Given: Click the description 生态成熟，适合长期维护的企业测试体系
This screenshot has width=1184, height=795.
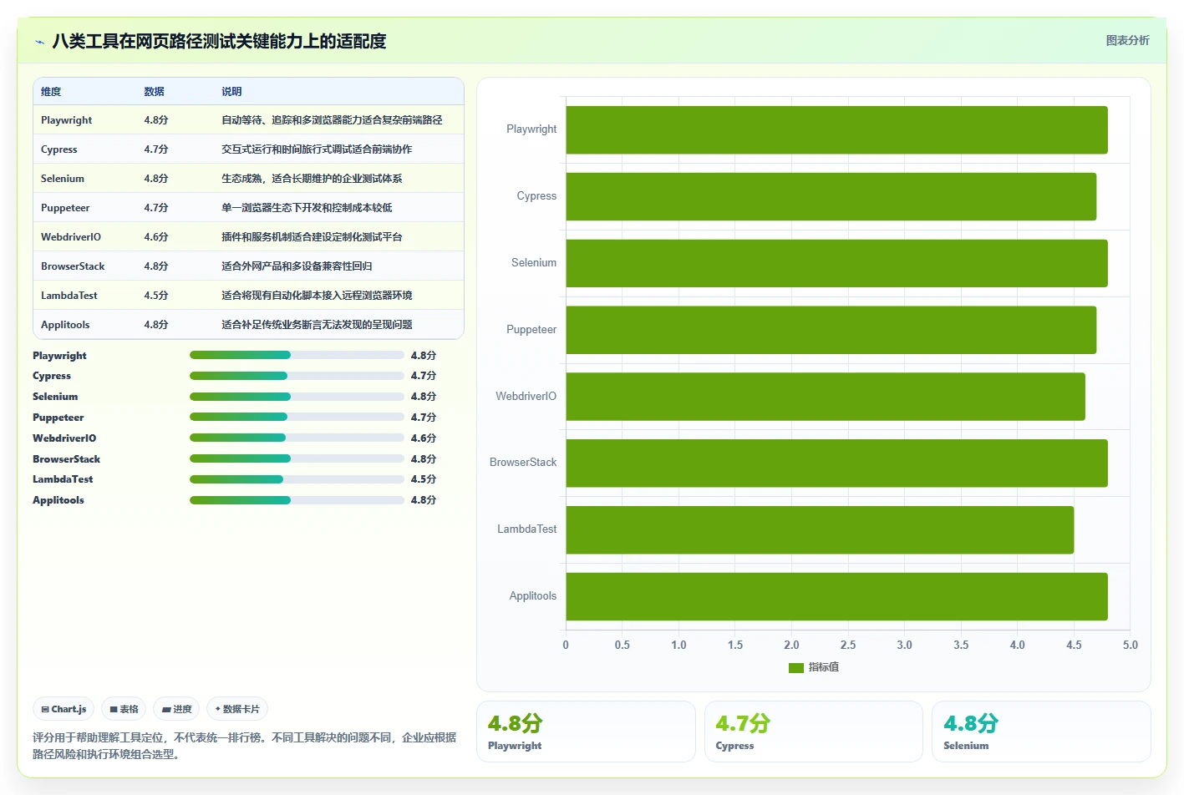Looking at the screenshot, I should (x=312, y=179).
